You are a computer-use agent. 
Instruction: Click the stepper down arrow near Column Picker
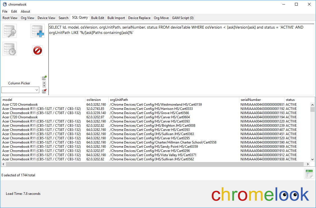[x=44, y=86]
